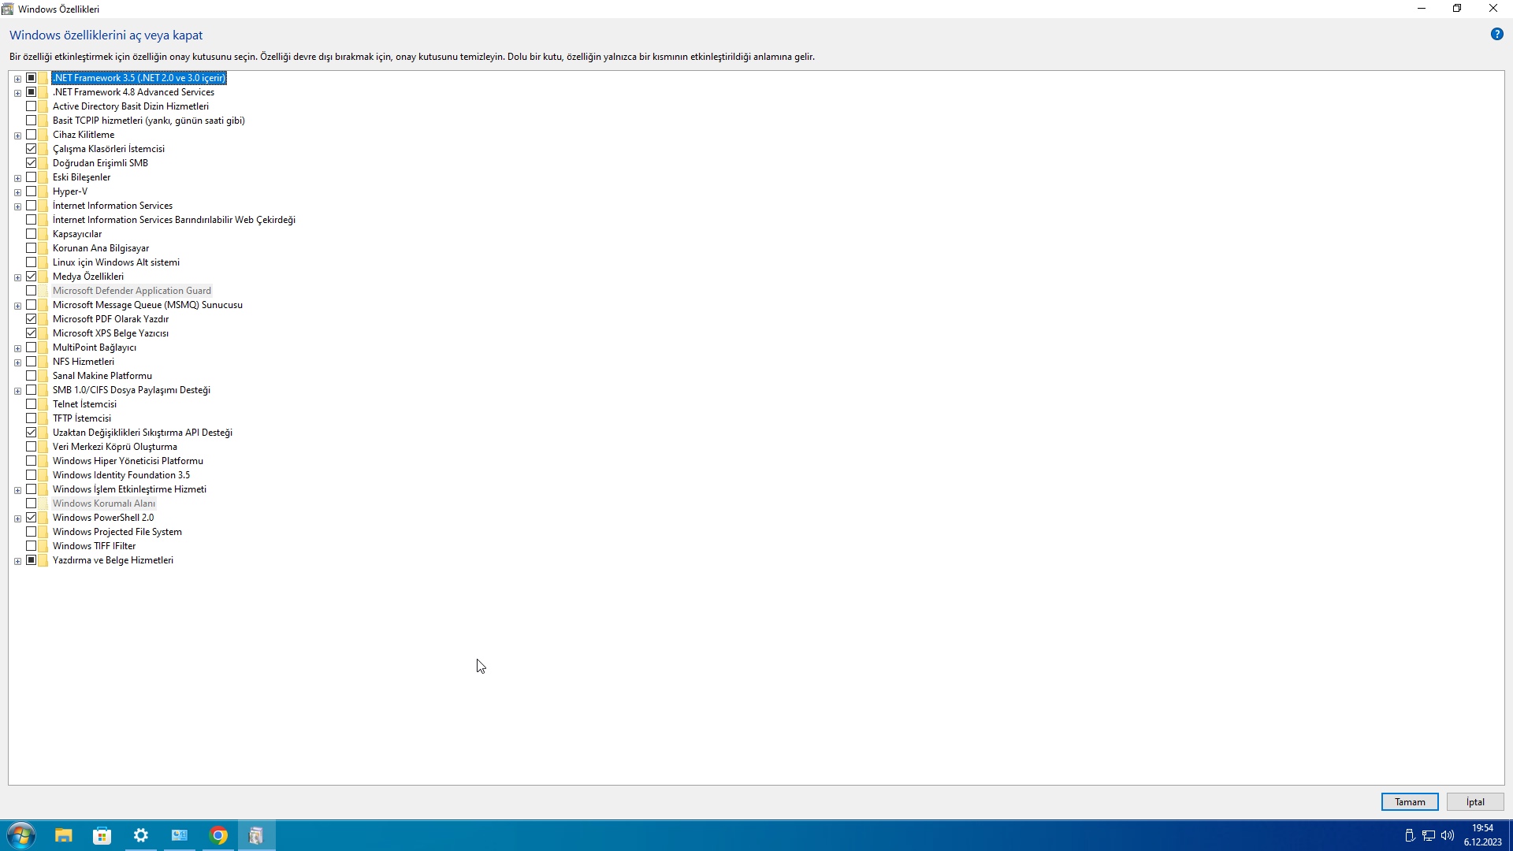
Task: Expand the Hyper-V tree node
Action: 17,192
